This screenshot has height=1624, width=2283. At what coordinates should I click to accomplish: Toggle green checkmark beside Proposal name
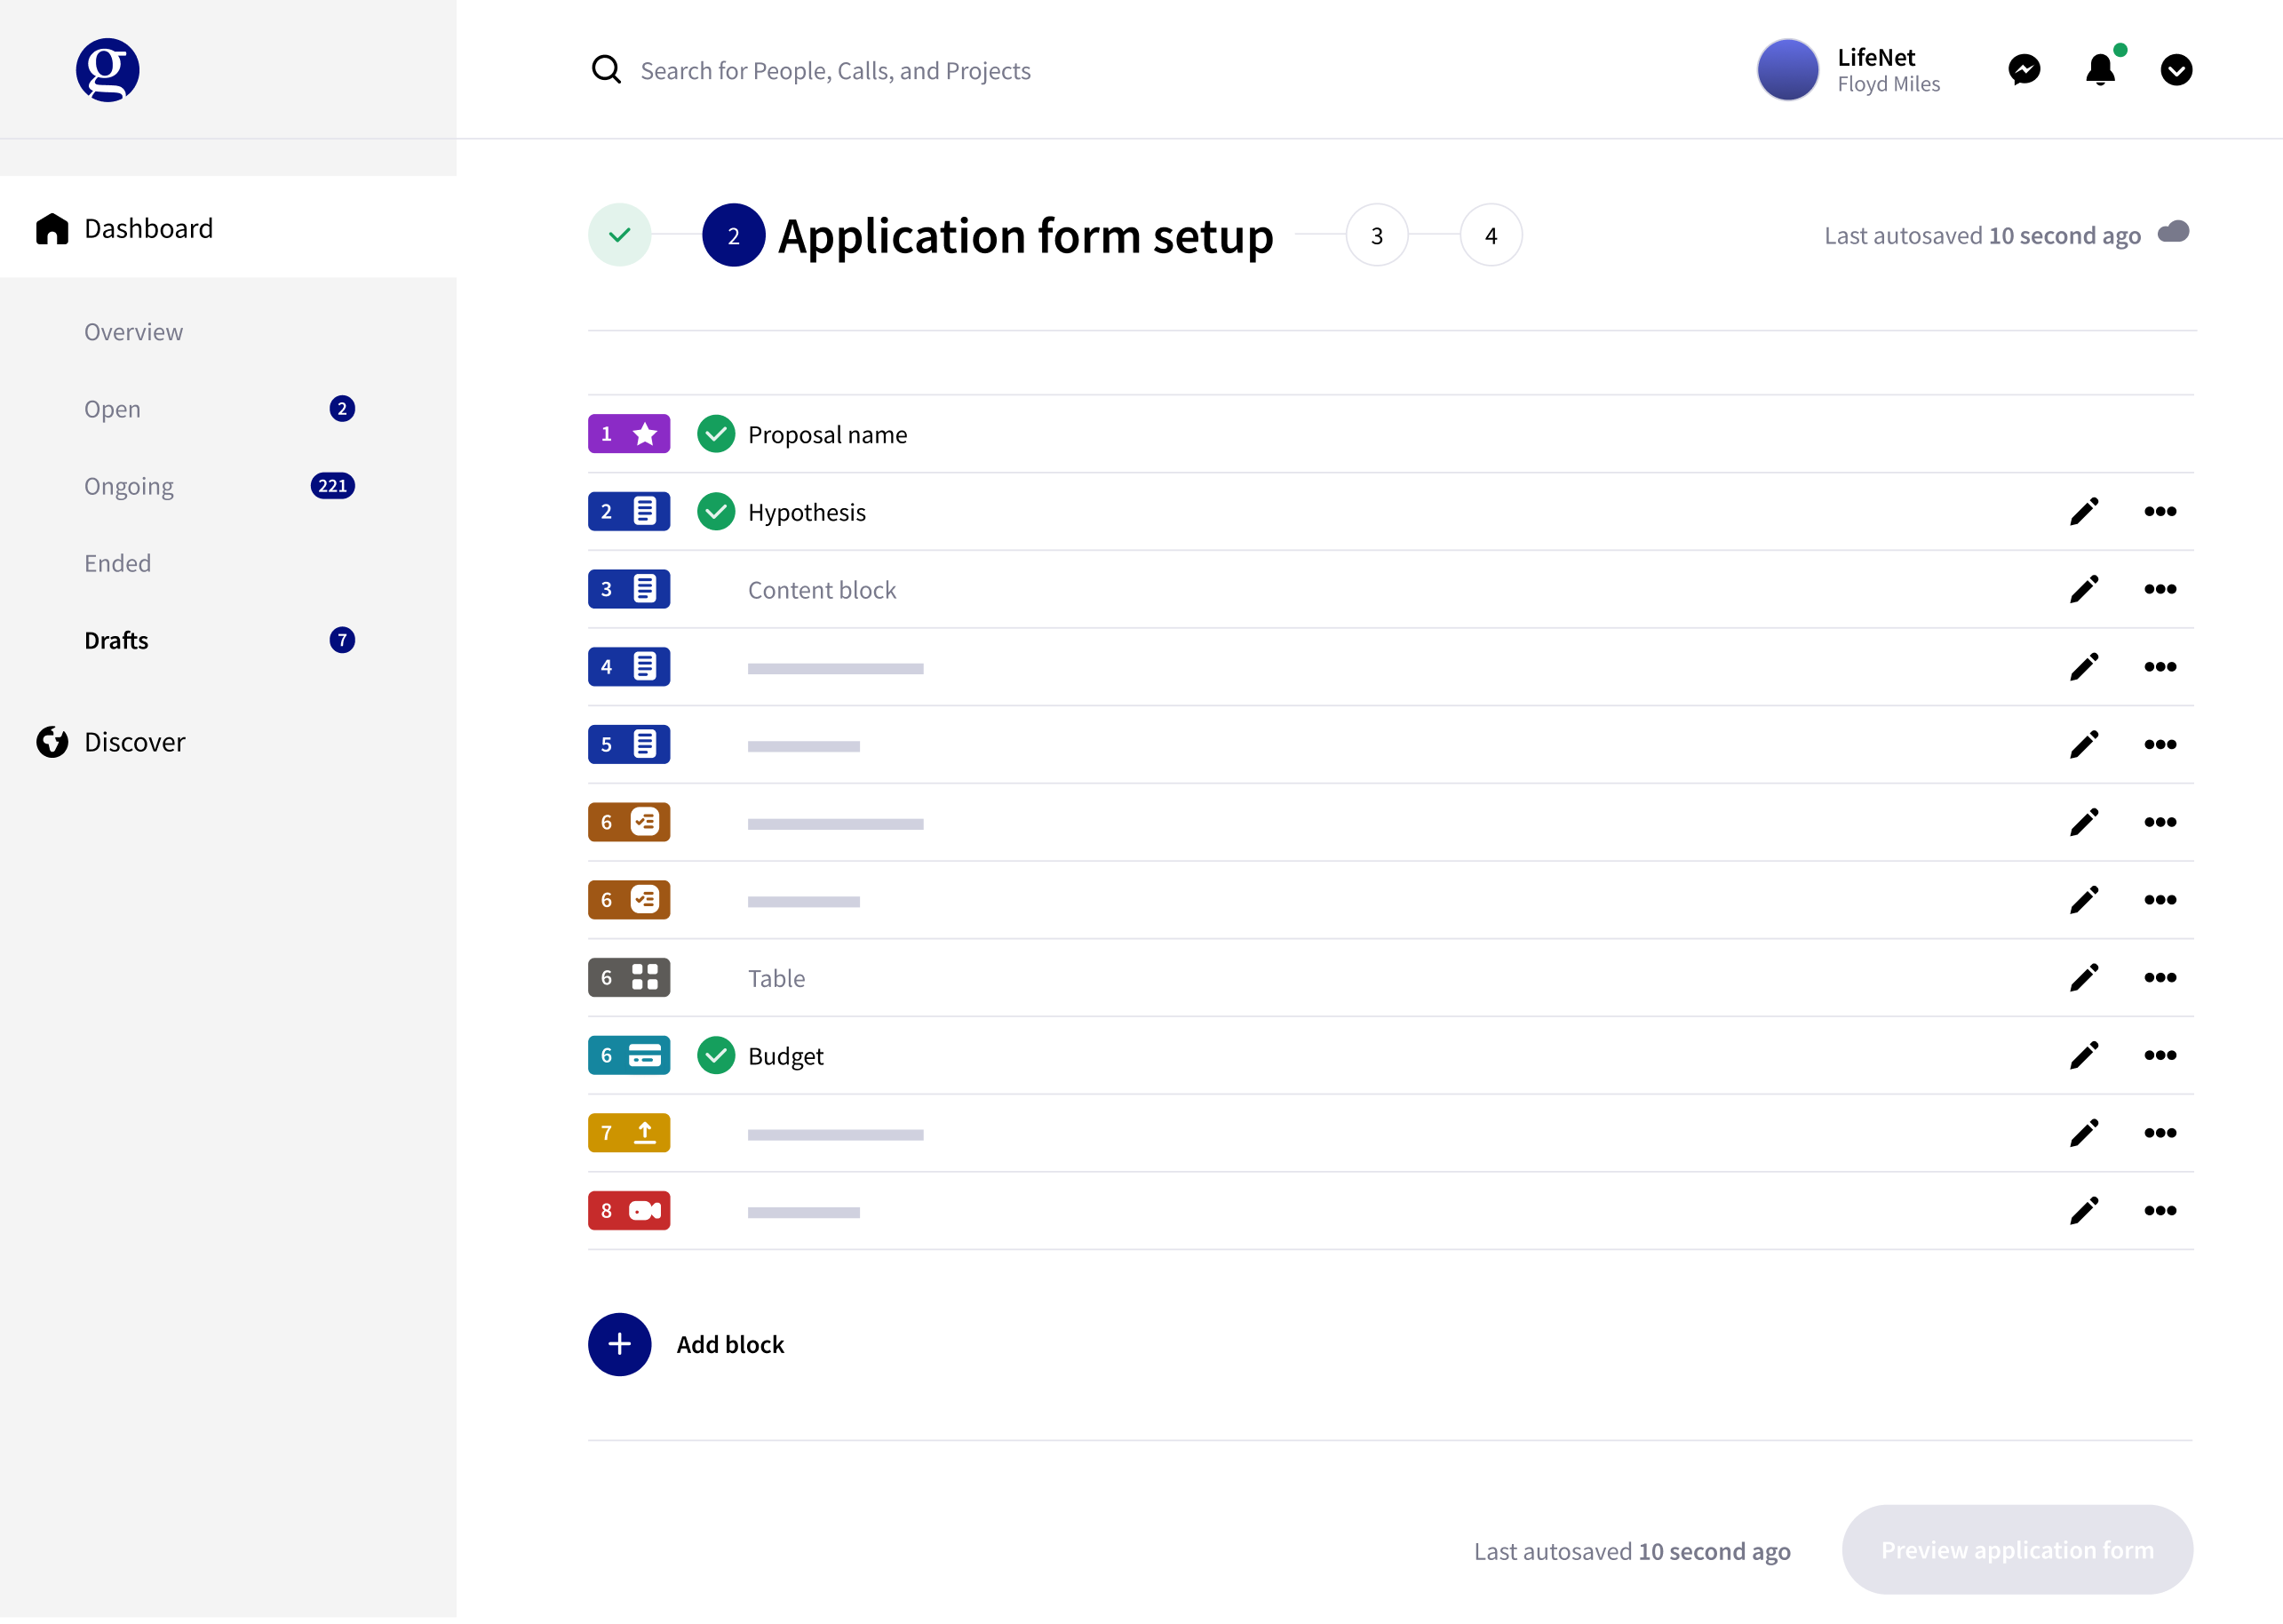716,434
